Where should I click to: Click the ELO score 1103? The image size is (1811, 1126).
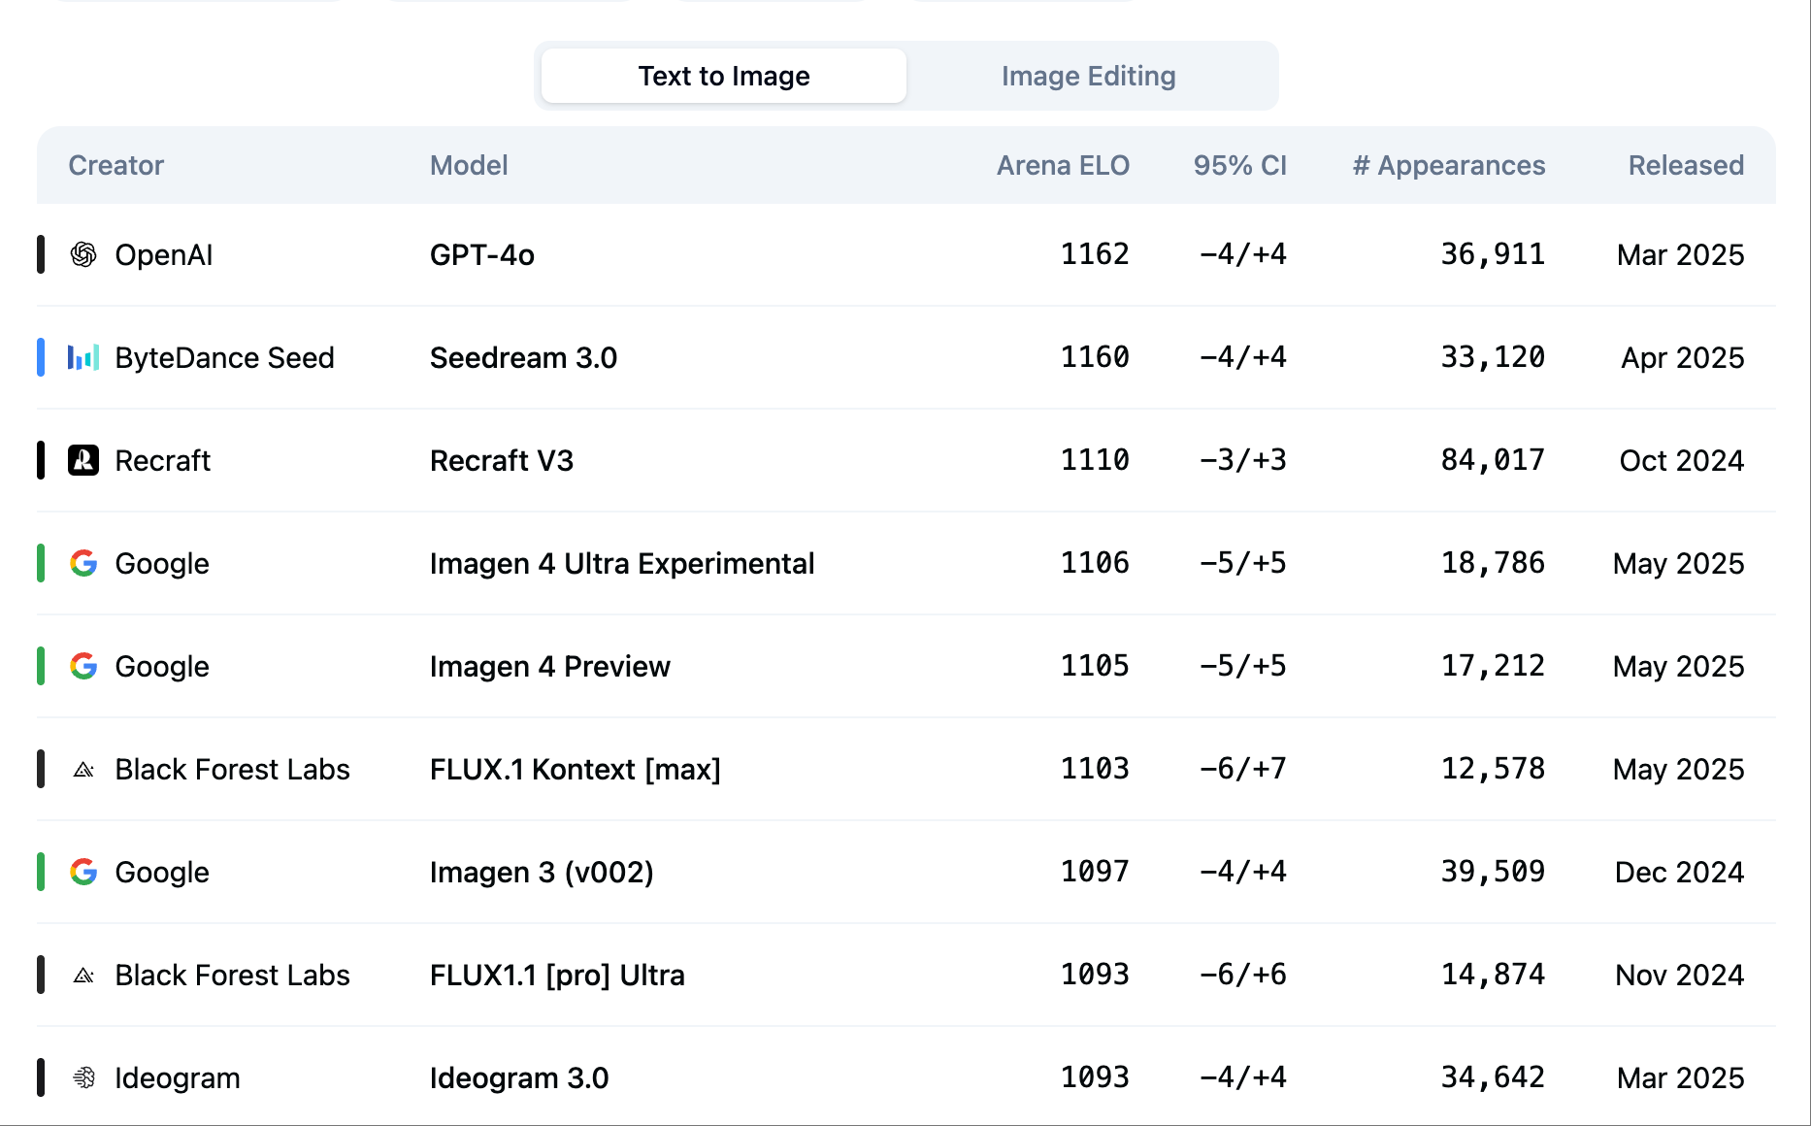[1095, 769]
